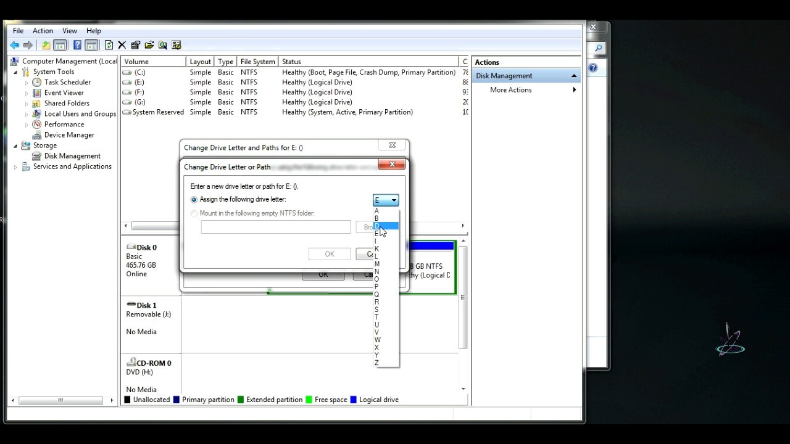Click More Actions in the Actions pane

(x=510, y=90)
